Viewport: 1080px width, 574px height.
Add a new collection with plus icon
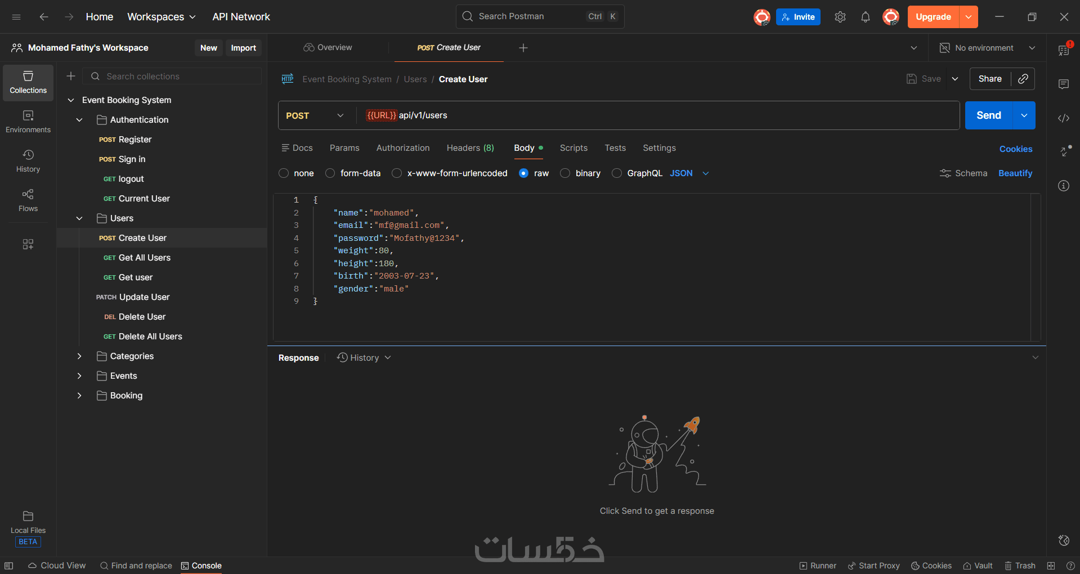pos(71,76)
